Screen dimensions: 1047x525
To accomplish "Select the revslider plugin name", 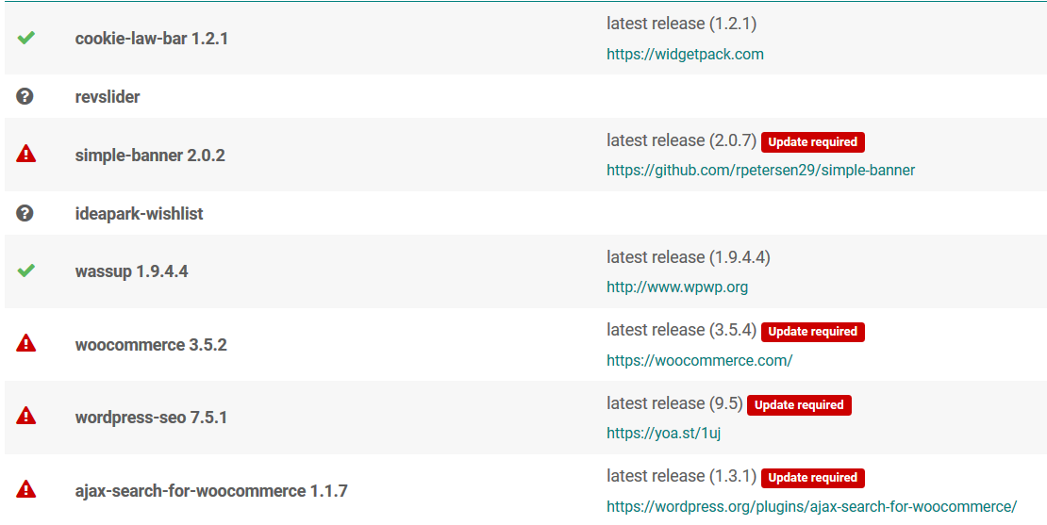I will tap(108, 97).
